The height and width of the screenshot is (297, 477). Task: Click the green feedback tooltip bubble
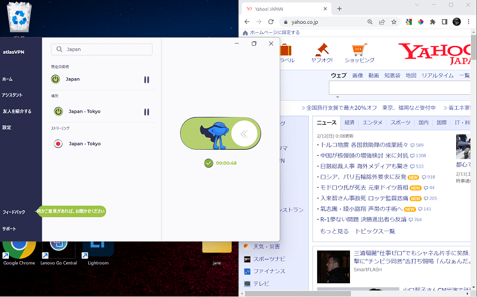[71, 211]
